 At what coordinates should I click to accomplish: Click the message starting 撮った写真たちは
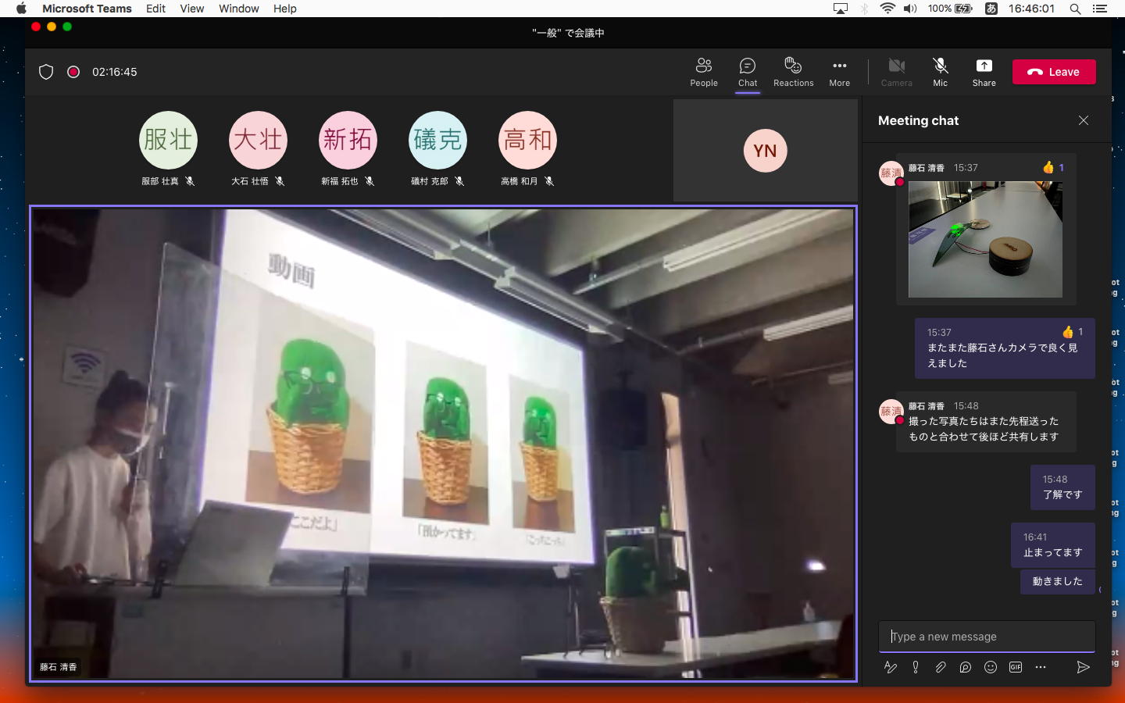(986, 422)
